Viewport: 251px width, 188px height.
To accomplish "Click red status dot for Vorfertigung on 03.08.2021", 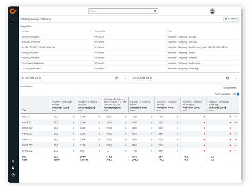I will click(x=204, y=128).
